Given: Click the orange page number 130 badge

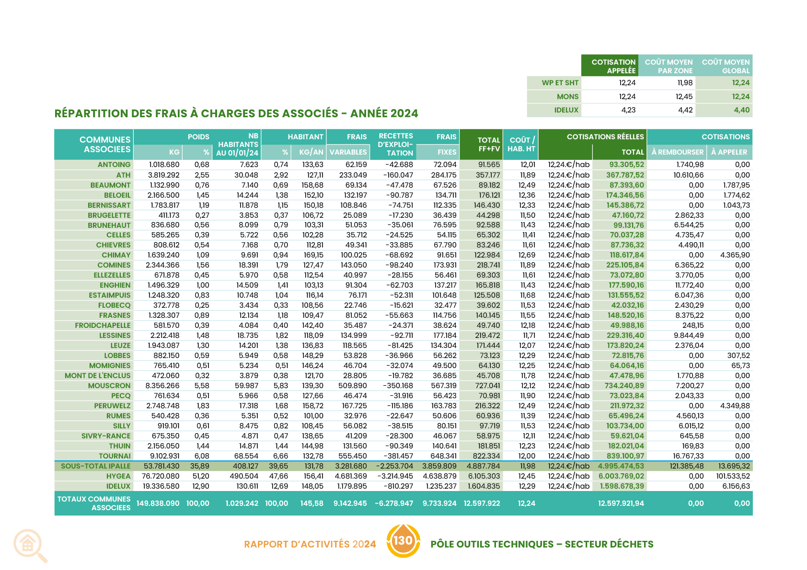Looking at the screenshot, I should [403, 541].
